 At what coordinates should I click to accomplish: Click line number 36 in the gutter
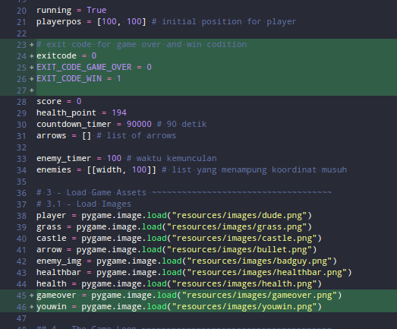(x=21, y=193)
